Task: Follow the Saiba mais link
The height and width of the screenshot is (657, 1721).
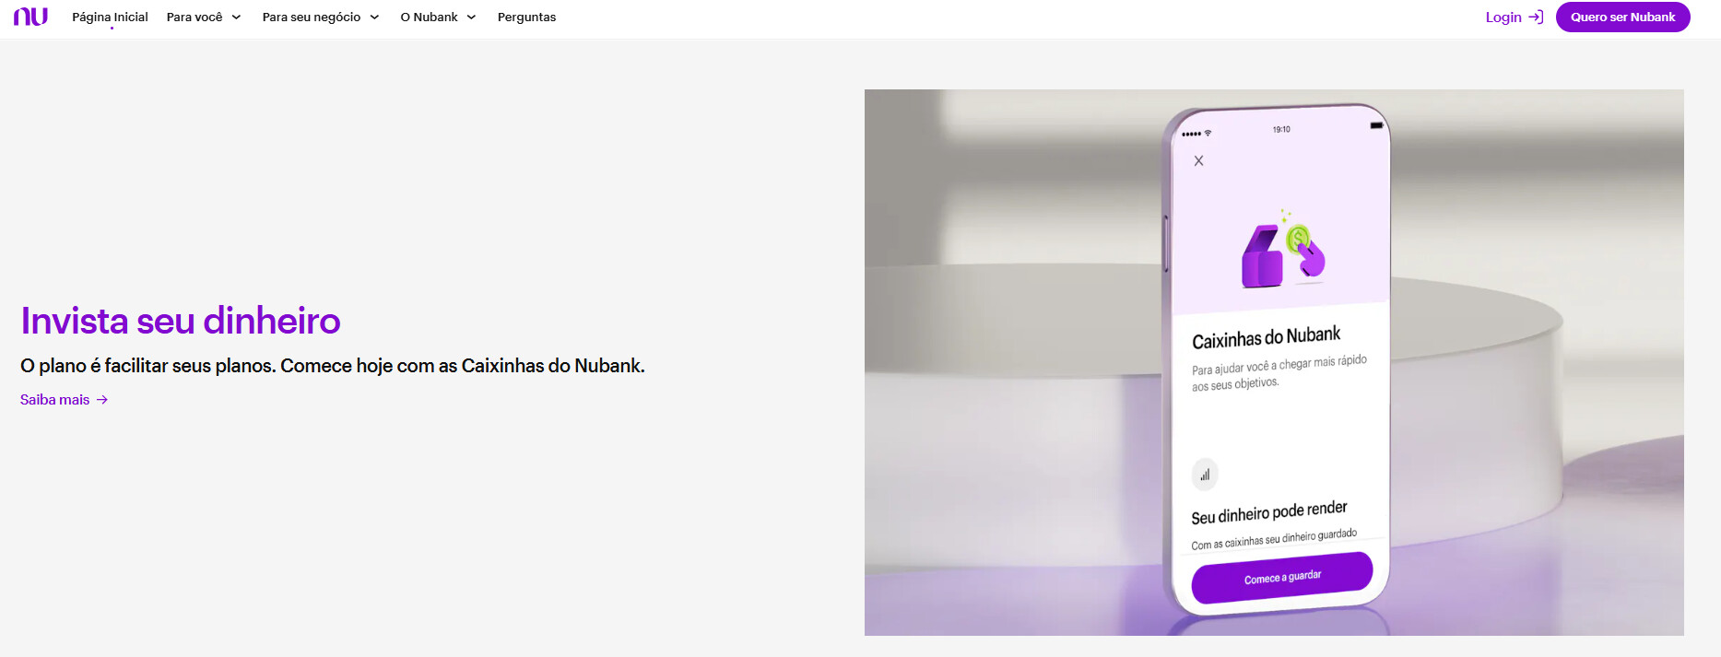Action: tap(55, 400)
